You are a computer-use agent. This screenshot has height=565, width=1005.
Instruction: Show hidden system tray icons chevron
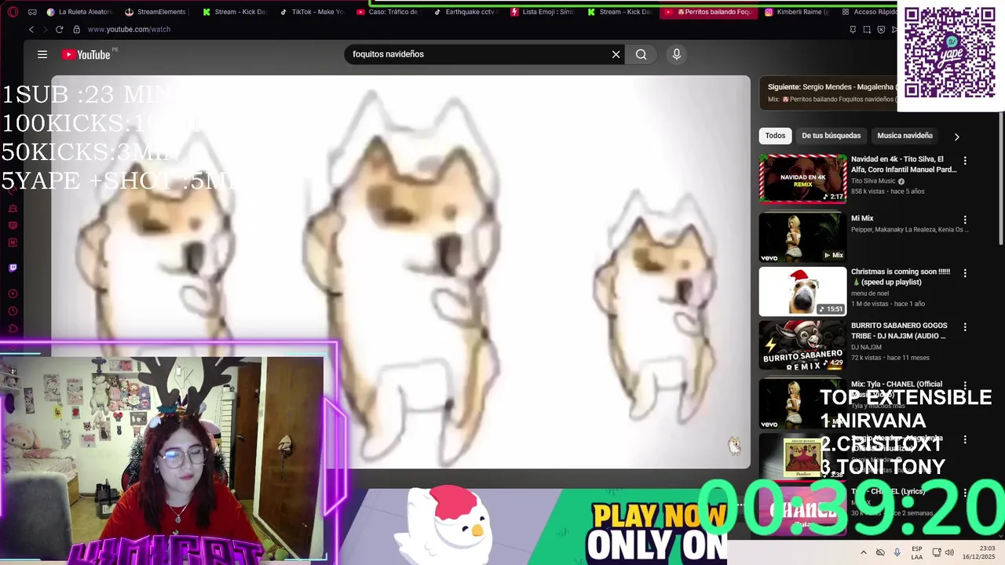pyautogui.click(x=863, y=552)
